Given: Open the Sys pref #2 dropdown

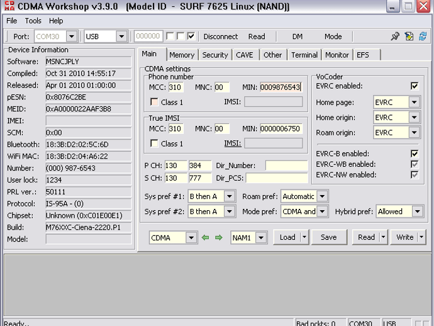Looking at the screenshot, I should coord(230,211).
